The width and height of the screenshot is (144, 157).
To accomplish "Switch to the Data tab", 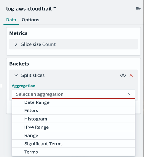I will (11, 20).
